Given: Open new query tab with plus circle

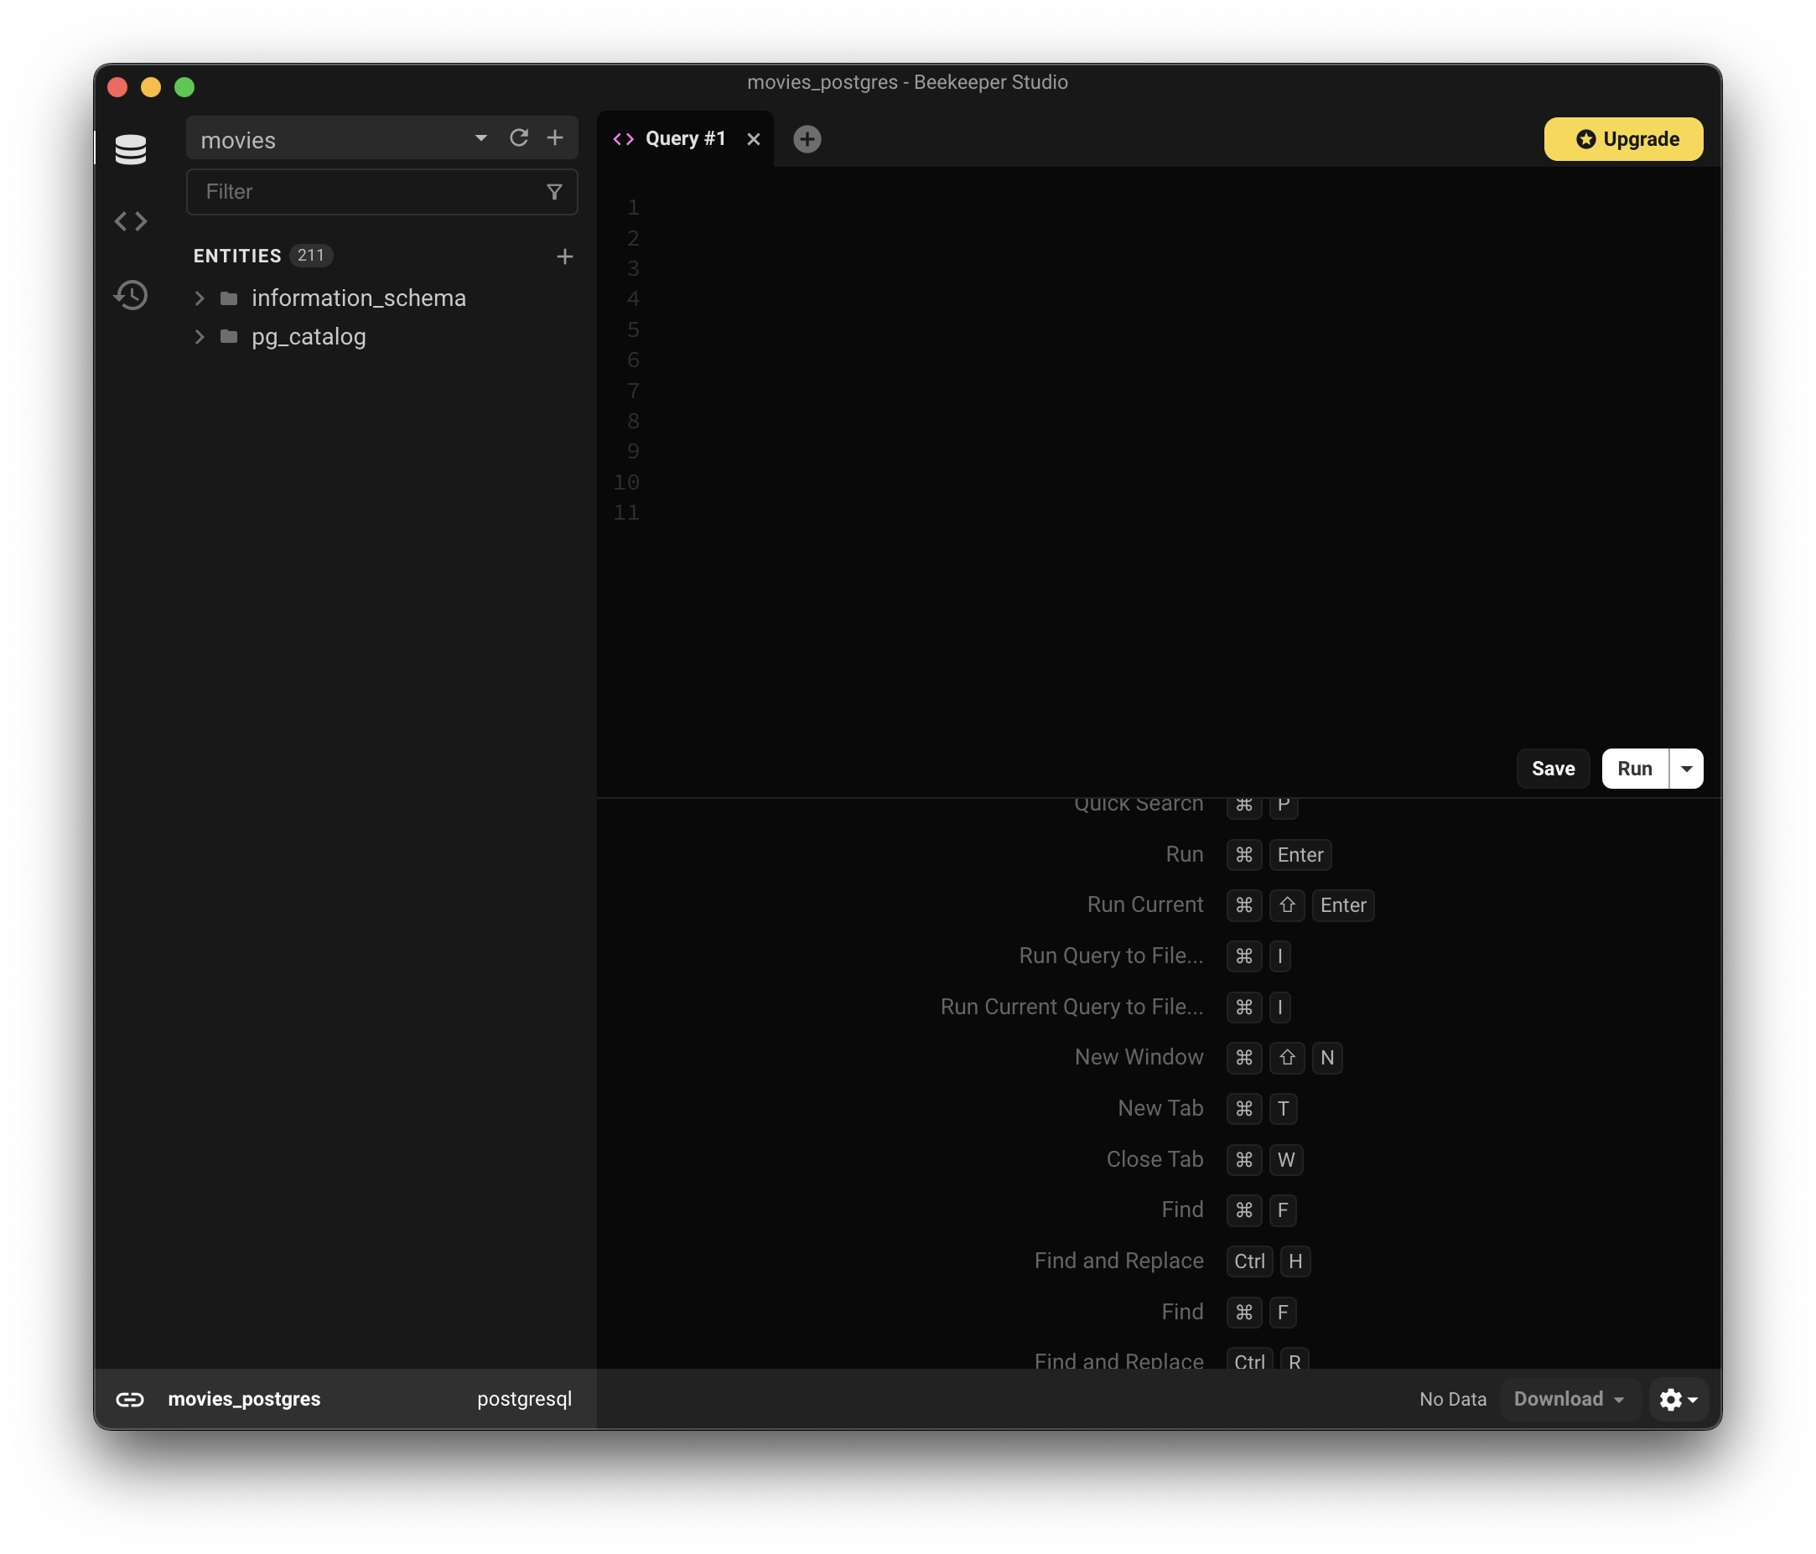Looking at the screenshot, I should pos(807,139).
